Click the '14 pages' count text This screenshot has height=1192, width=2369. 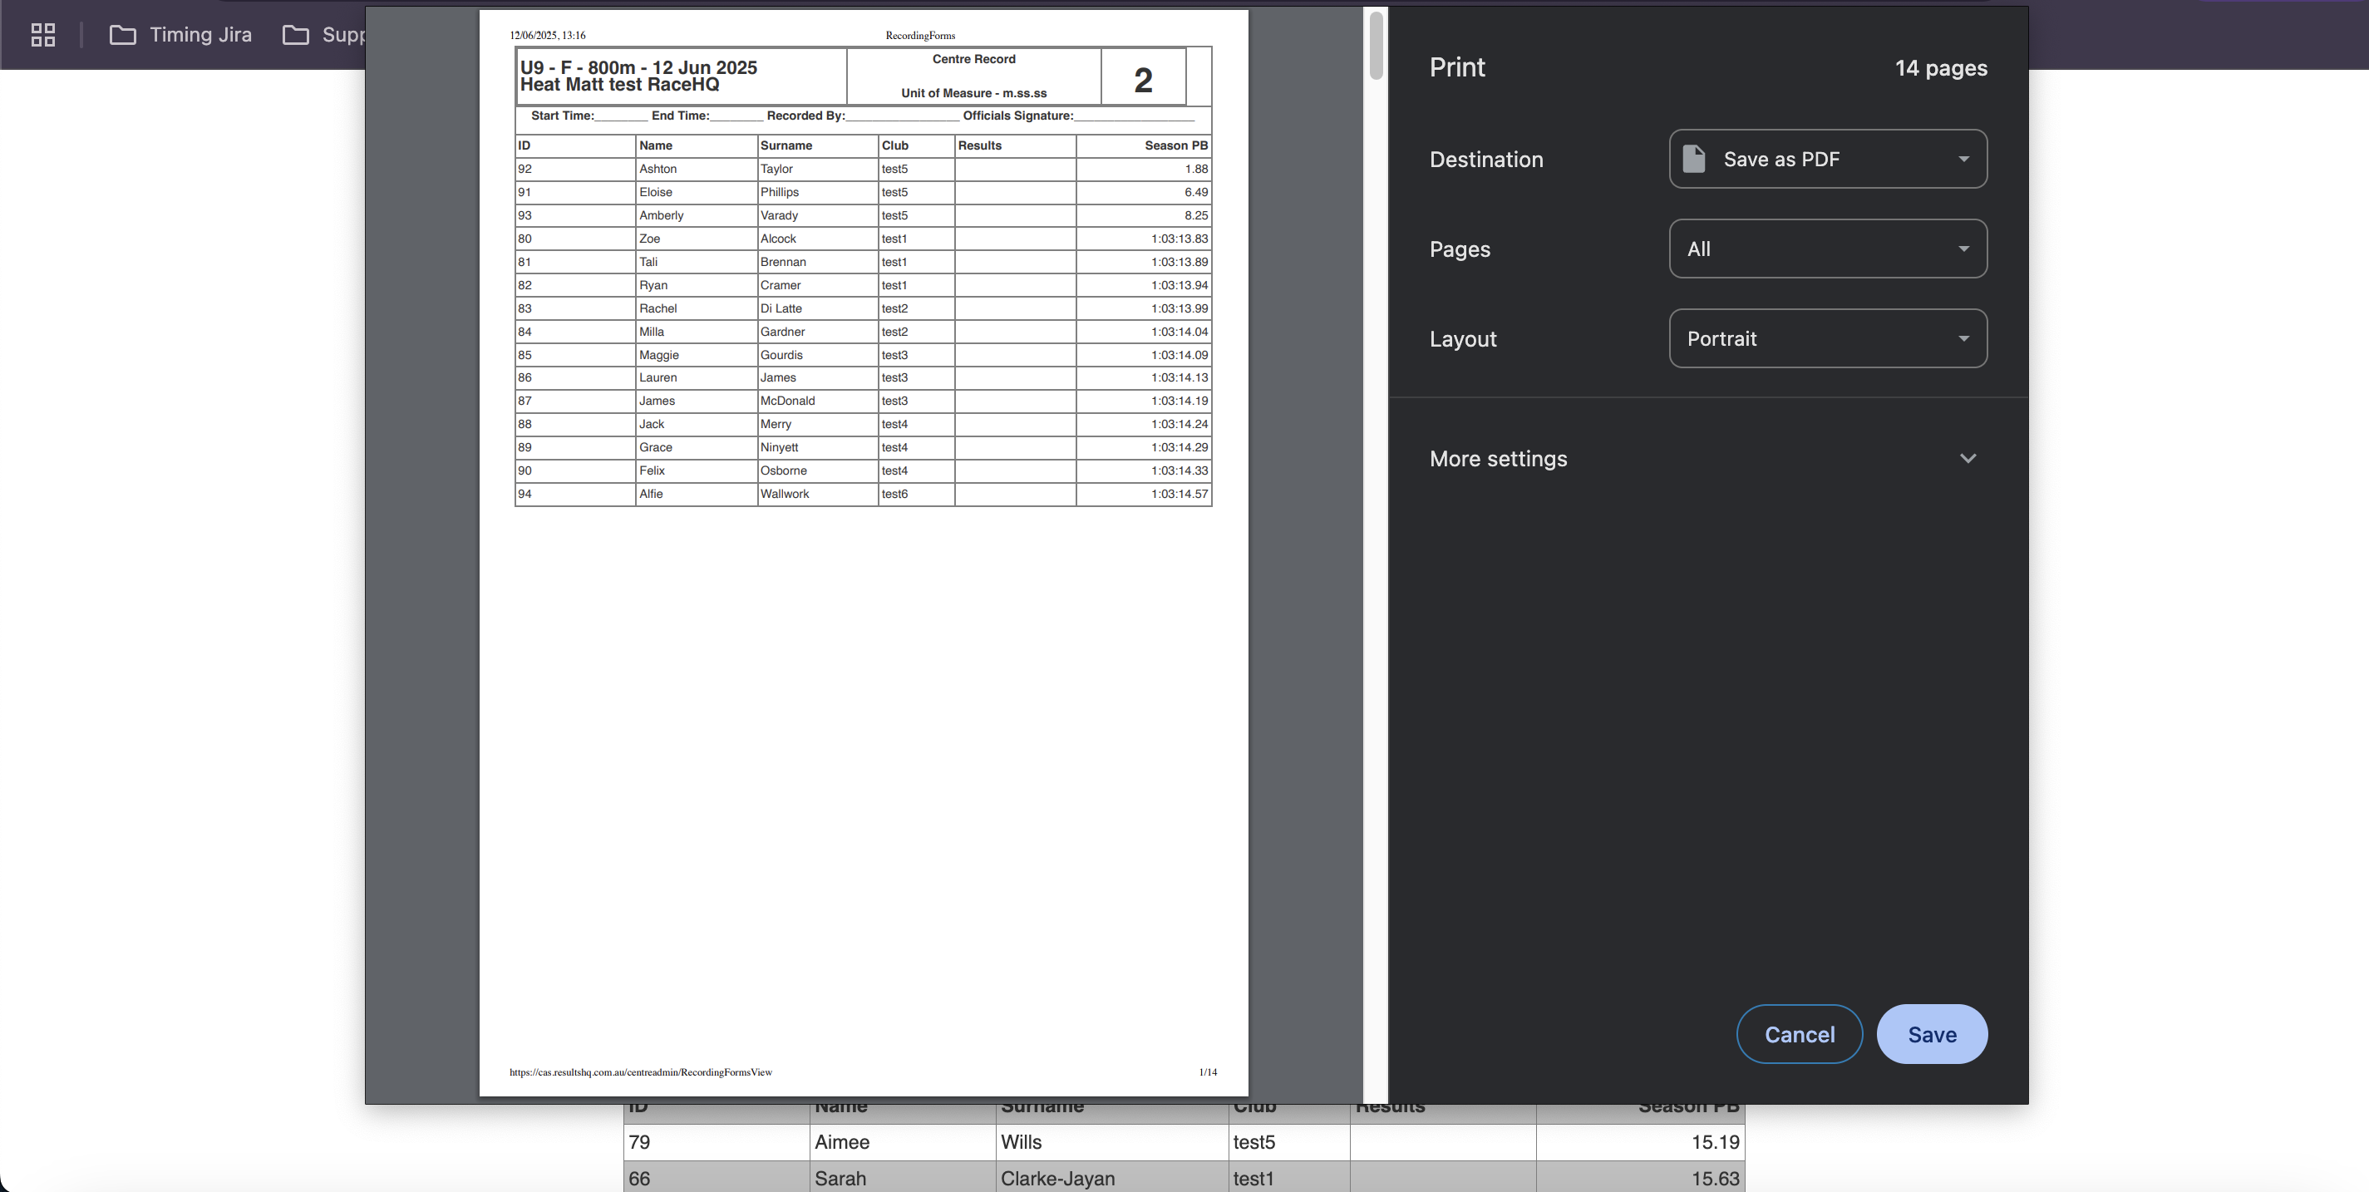(x=1940, y=68)
